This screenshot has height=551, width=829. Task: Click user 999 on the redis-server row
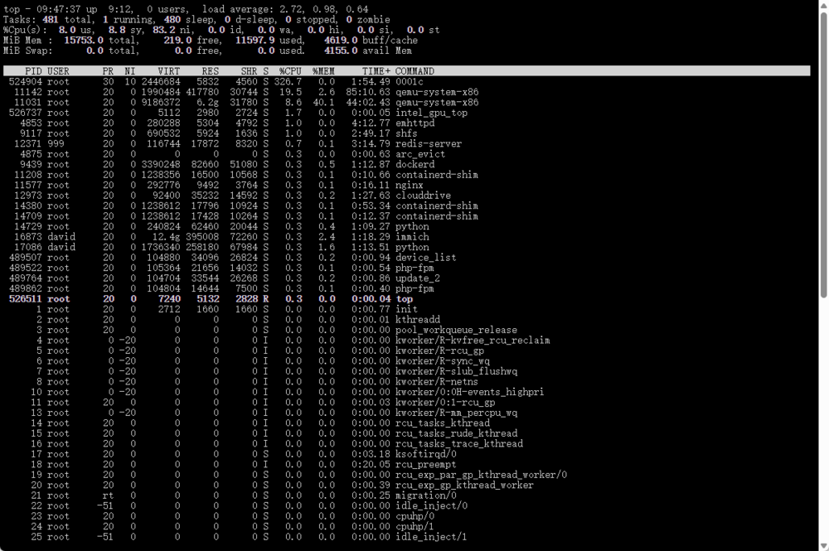point(56,143)
